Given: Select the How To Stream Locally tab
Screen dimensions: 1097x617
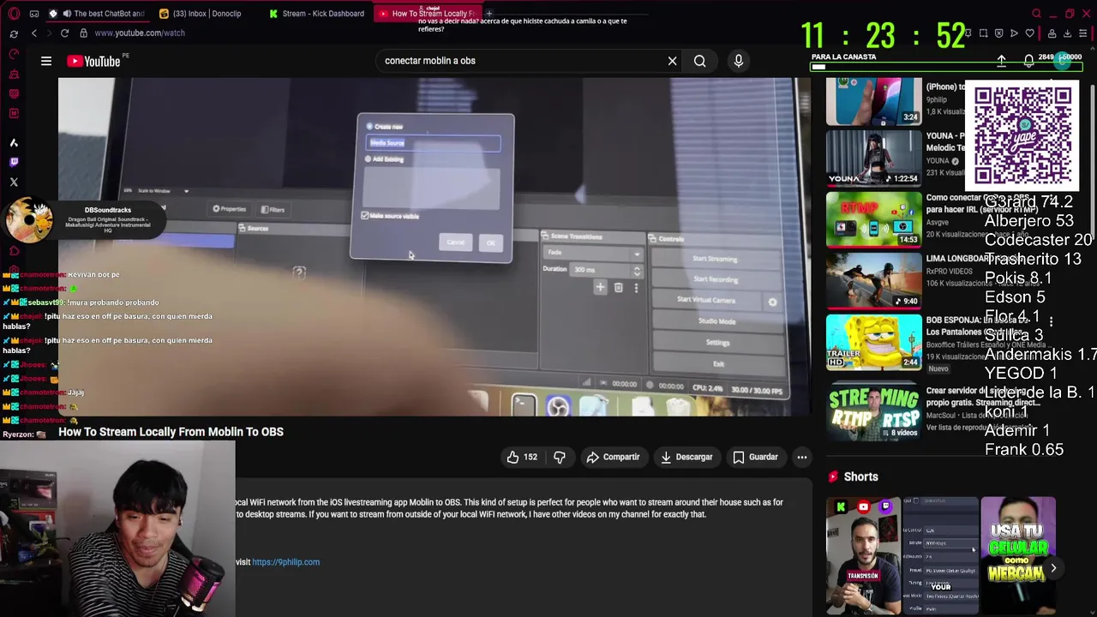Looking at the screenshot, I should 427,14.
